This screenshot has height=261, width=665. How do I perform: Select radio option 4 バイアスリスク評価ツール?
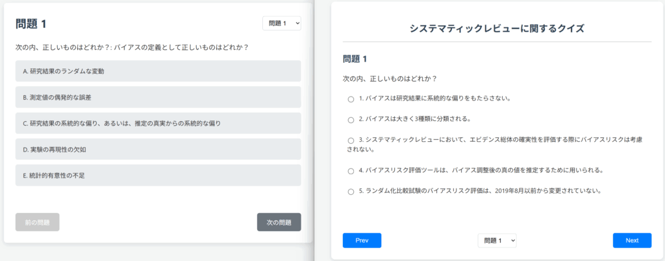click(351, 172)
